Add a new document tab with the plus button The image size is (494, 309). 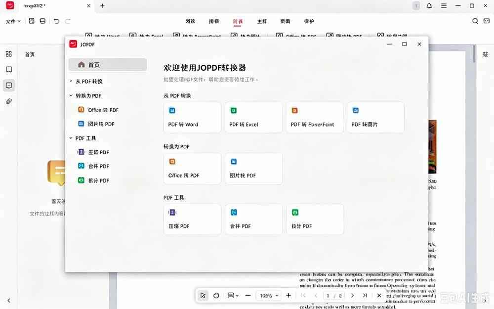(102, 5)
